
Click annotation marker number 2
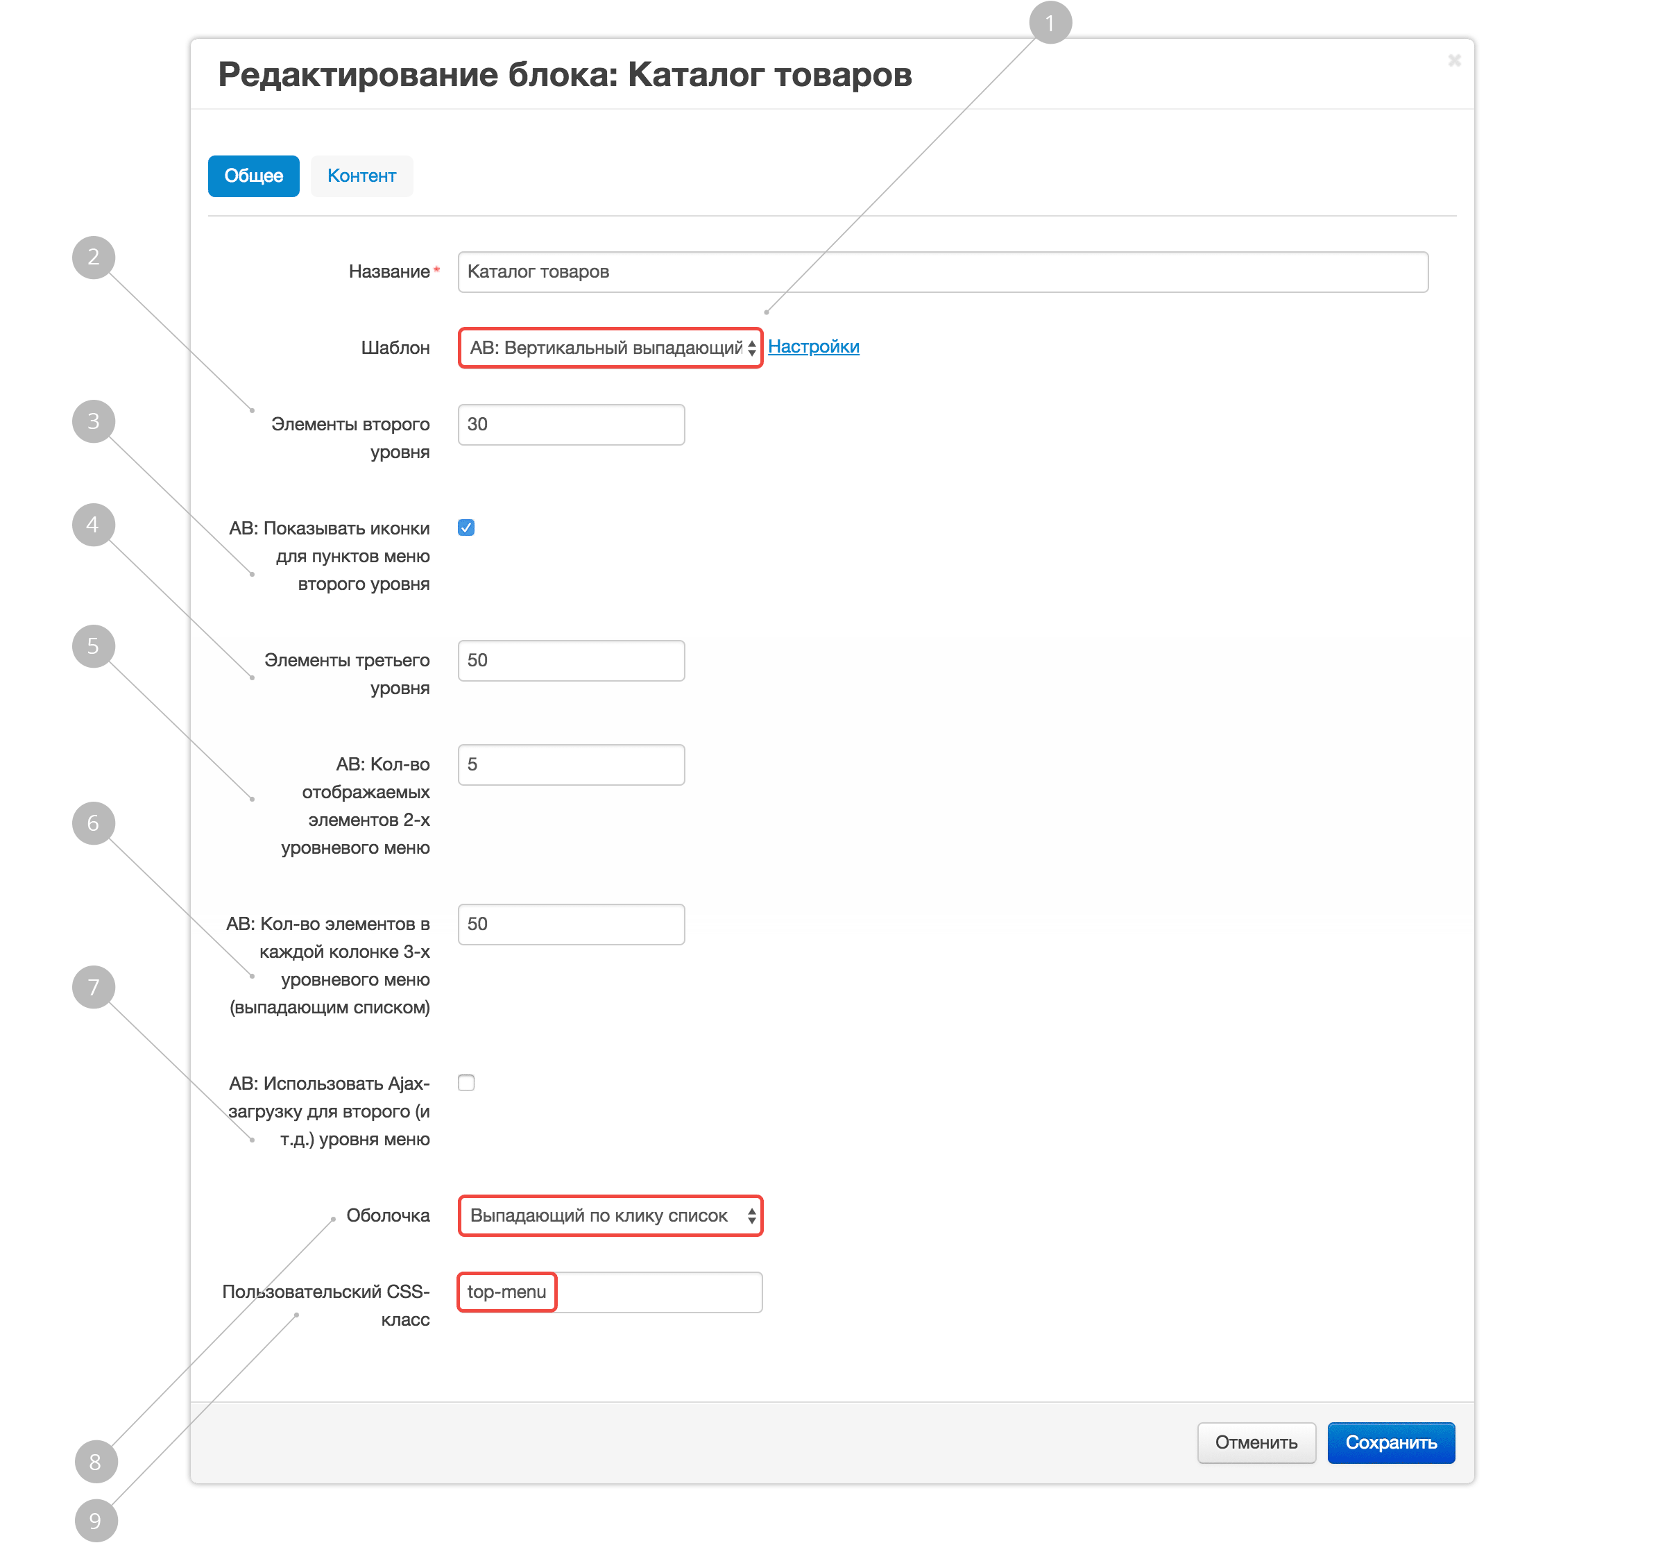(94, 257)
